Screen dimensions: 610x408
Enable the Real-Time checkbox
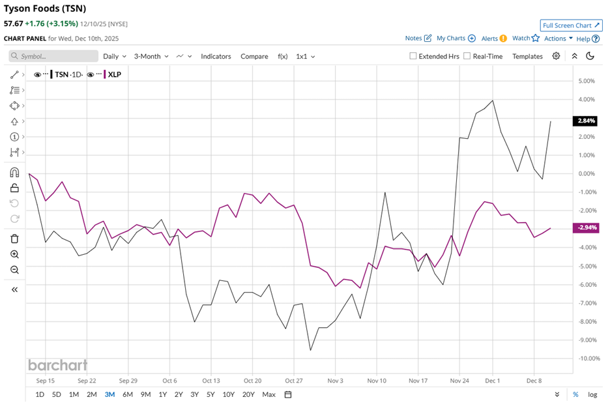(467, 56)
